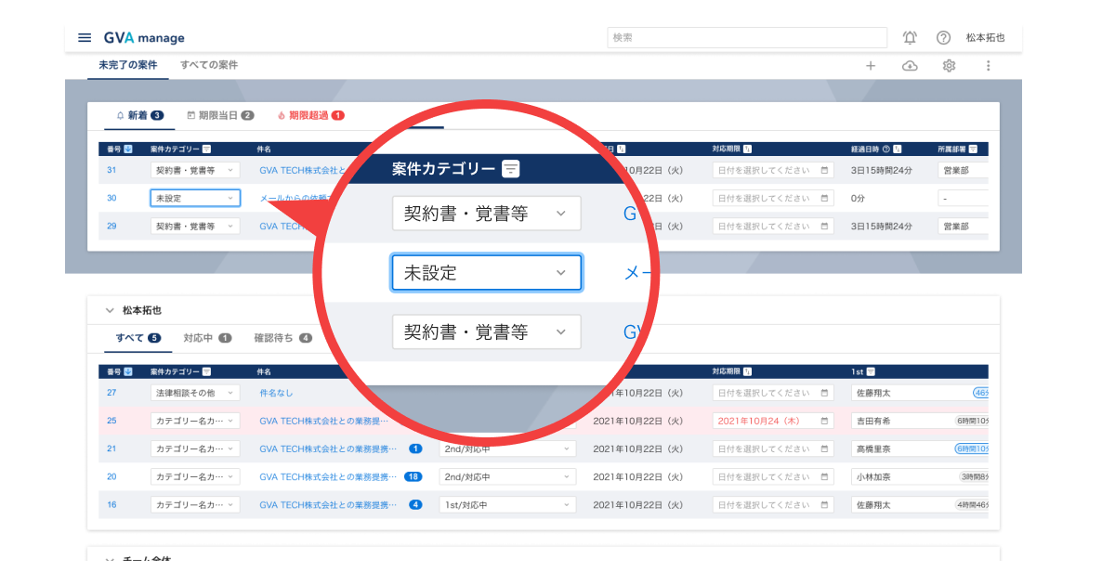The image size is (1115, 585).
Task: Click the 検索 search input field
Action: coord(743,37)
